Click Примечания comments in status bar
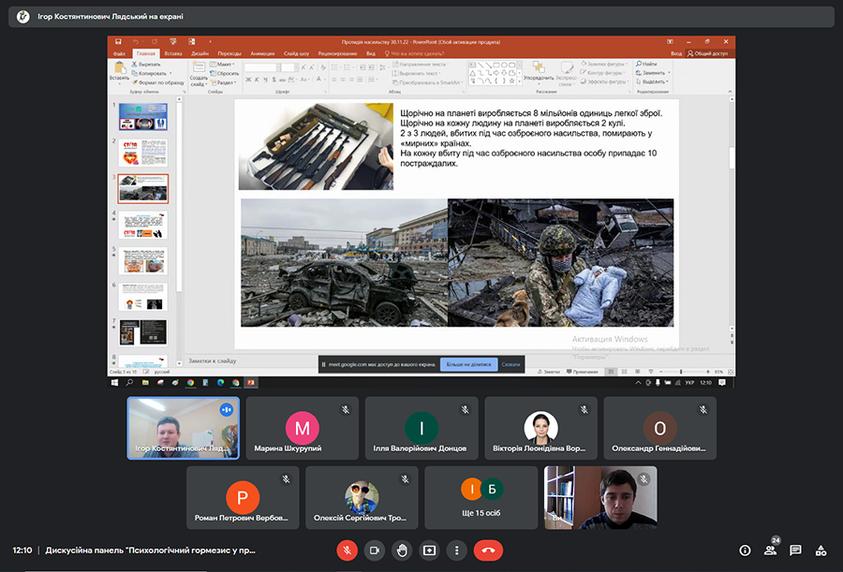 tap(583, 372)
